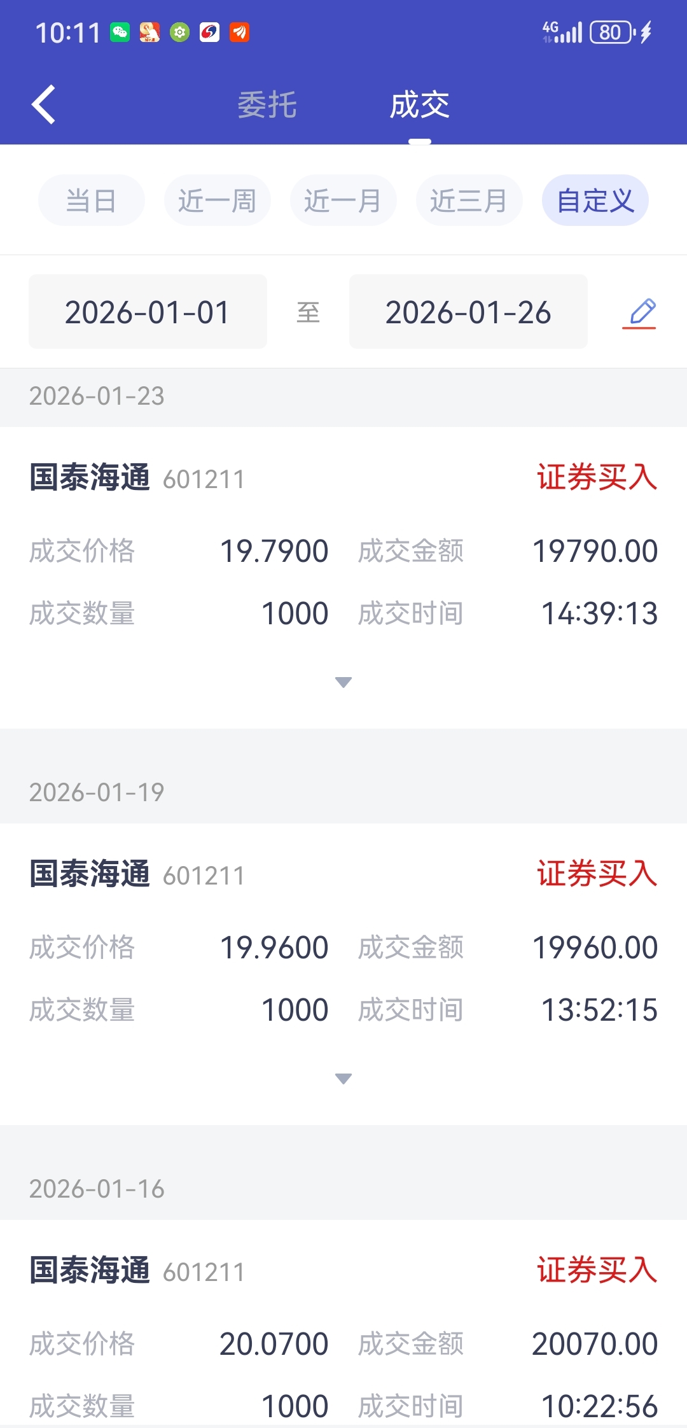The height and width of the screenshot is (1428, 687).
Task: Select the 近一月 filter chip
Action: click(x=343, y=200)
